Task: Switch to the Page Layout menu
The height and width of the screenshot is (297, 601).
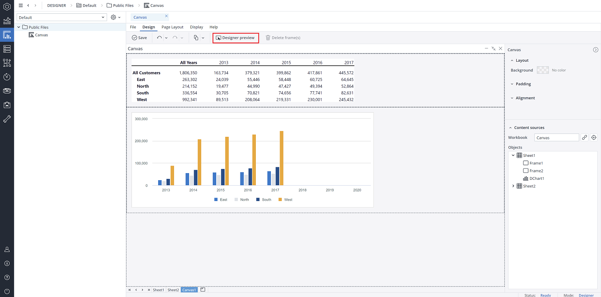Action: pyautogui.click(x=172, y=27)
